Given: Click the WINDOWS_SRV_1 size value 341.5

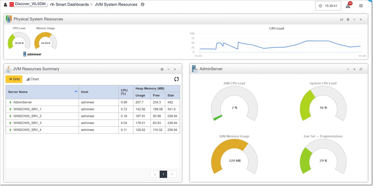Looking at the screenshot, I should point(171,109).
